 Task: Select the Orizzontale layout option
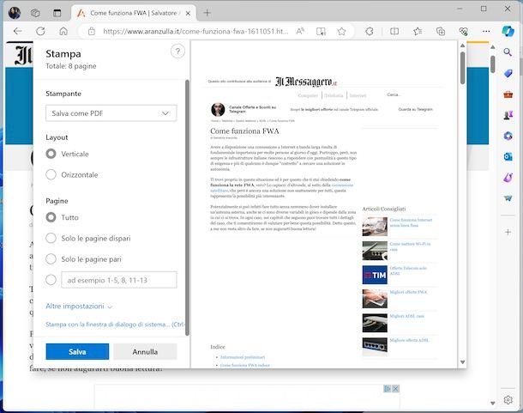(51, 174)
